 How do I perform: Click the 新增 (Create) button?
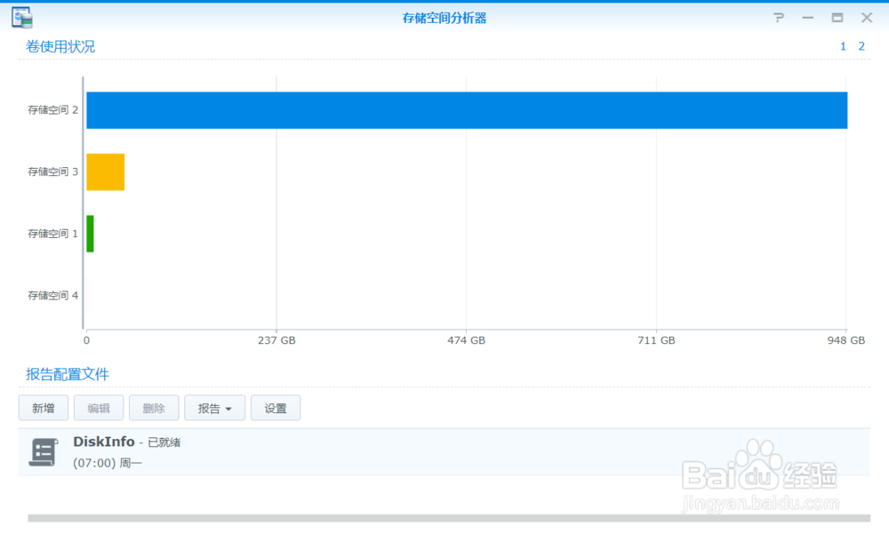click(43, 408)
